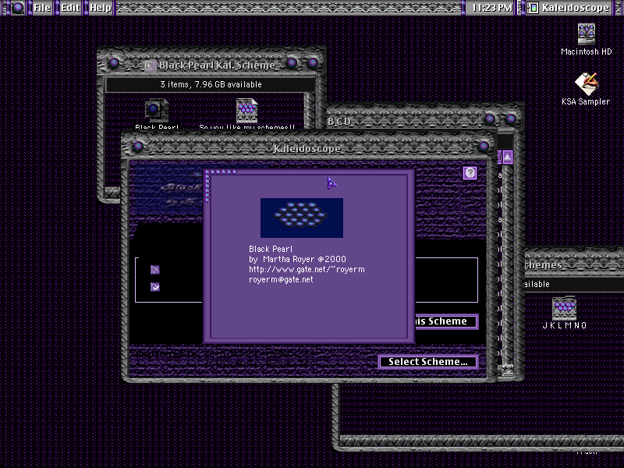Image resolution: width=624 pixels, height=468 pixels.
Task: Click the Select Scheme... button
Action: point(427,362)
